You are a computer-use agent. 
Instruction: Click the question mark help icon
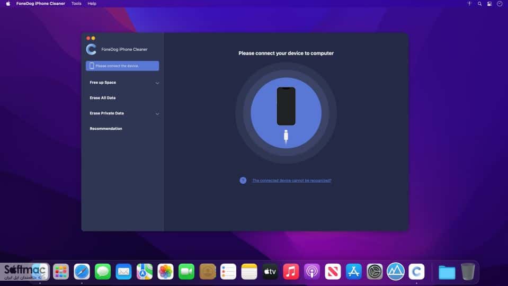click(x=243, y=181)
